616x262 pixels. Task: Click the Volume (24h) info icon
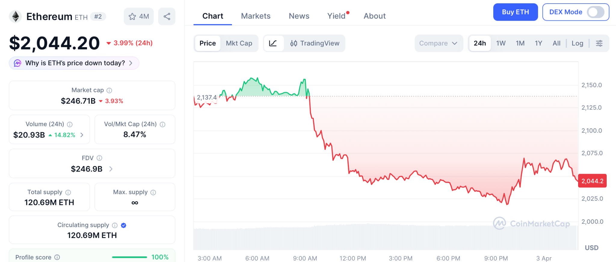pos(70,124)
